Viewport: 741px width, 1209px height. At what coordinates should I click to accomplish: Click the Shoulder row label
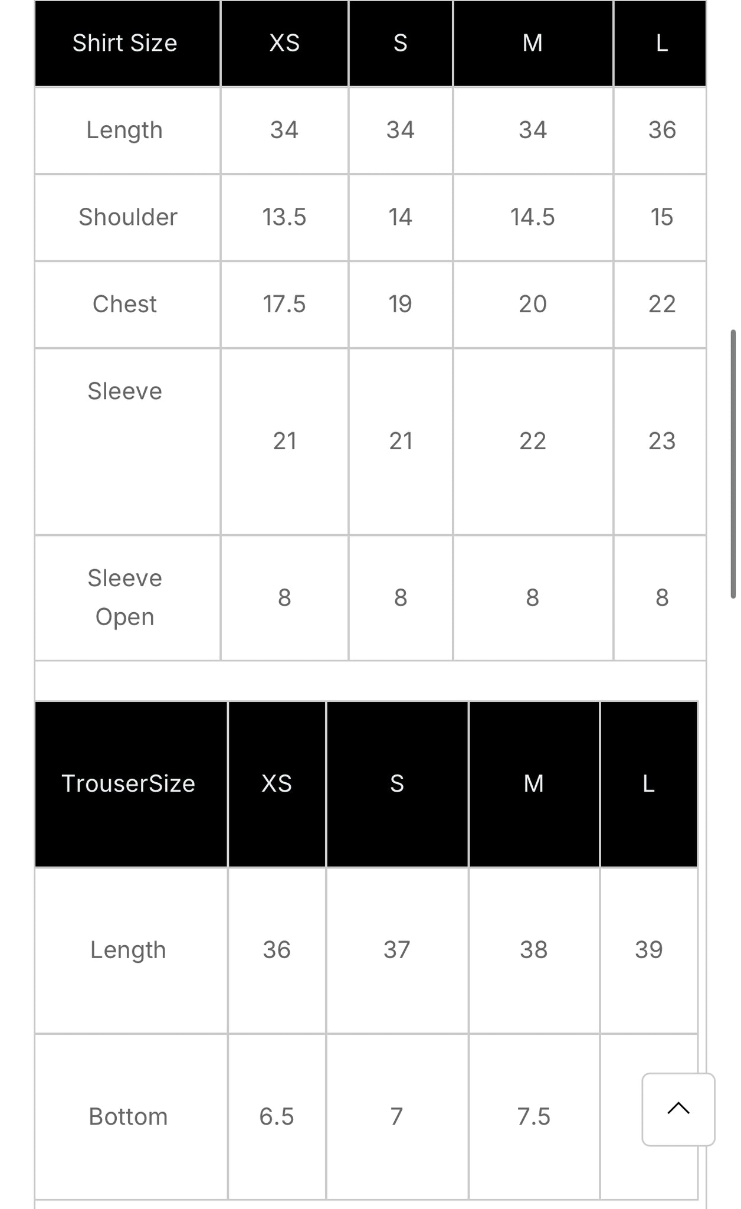pyautogui.click(x=128, y=217)
